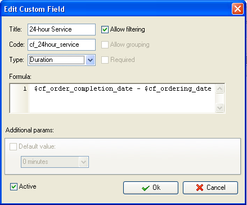Click the Cancel button

210,188
